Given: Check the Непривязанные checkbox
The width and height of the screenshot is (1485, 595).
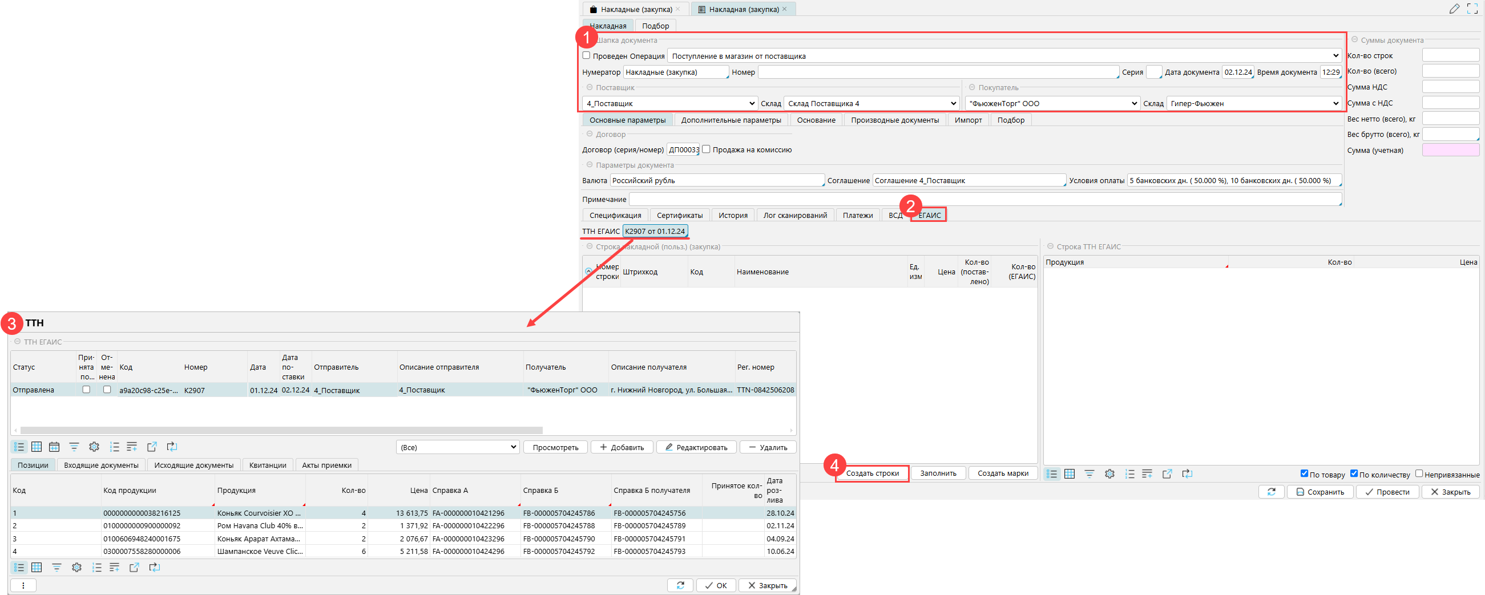Looking at the screenshot, I should (1419, 473).
